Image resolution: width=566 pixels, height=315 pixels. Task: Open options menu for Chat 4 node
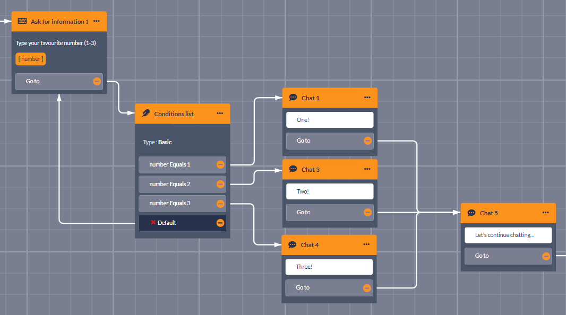(366, 244)
